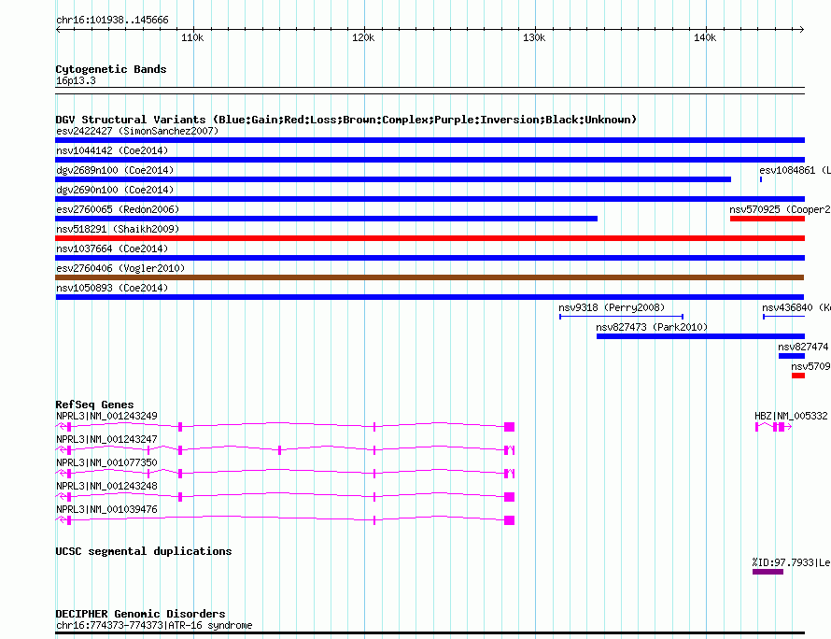Select the DGV Structural Variants track title
Screen dimensions: 831x639
(x=346, y=120)
